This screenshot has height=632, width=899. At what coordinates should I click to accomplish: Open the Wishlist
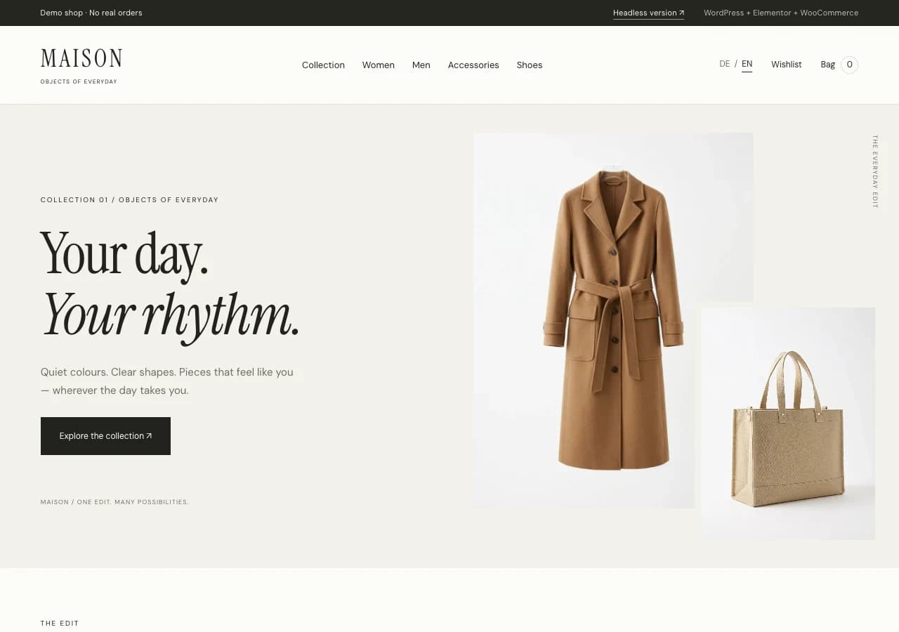click(x=787, y=65)
